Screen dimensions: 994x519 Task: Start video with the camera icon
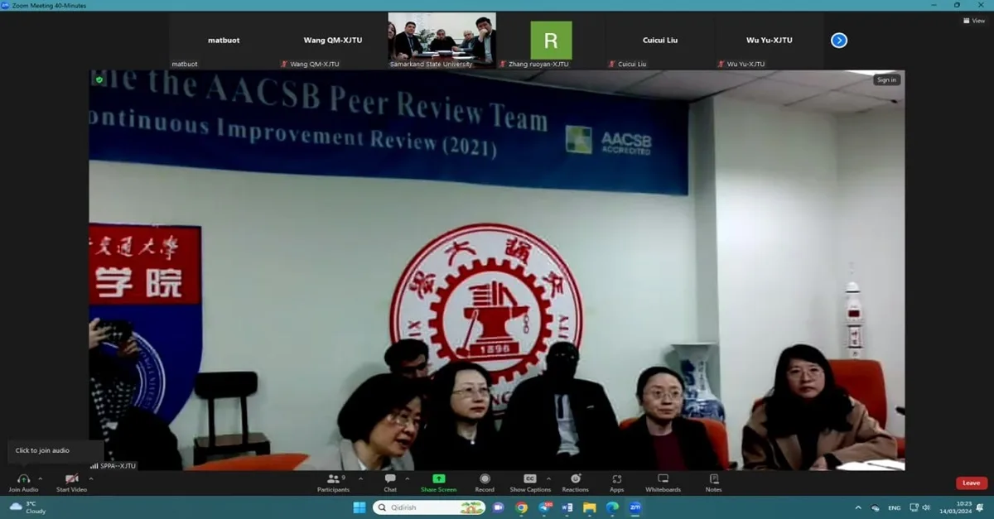click(72, 479)
